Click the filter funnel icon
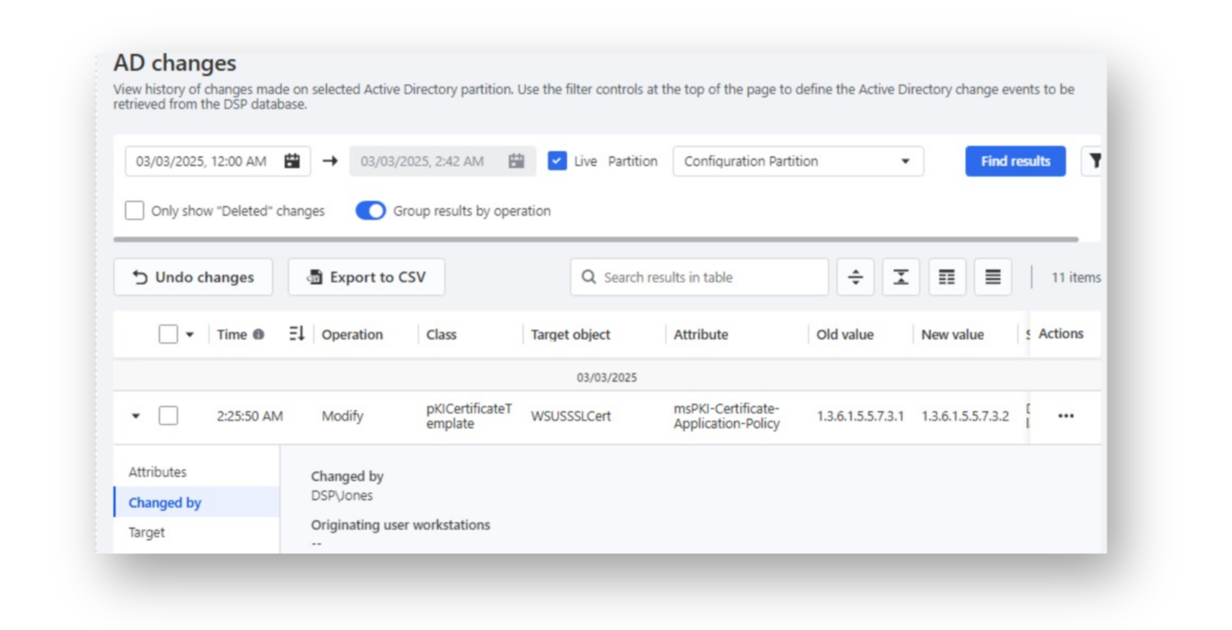 pos(1095,161)
